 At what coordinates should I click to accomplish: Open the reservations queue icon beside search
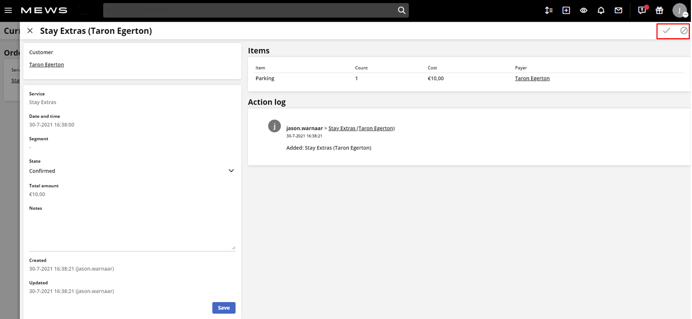(548, 10)
